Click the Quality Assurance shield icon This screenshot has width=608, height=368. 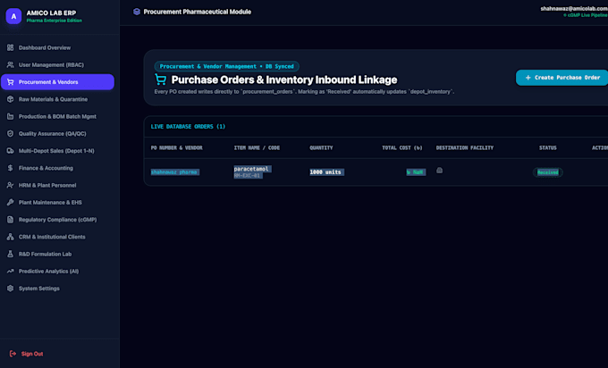pos(11,134)
